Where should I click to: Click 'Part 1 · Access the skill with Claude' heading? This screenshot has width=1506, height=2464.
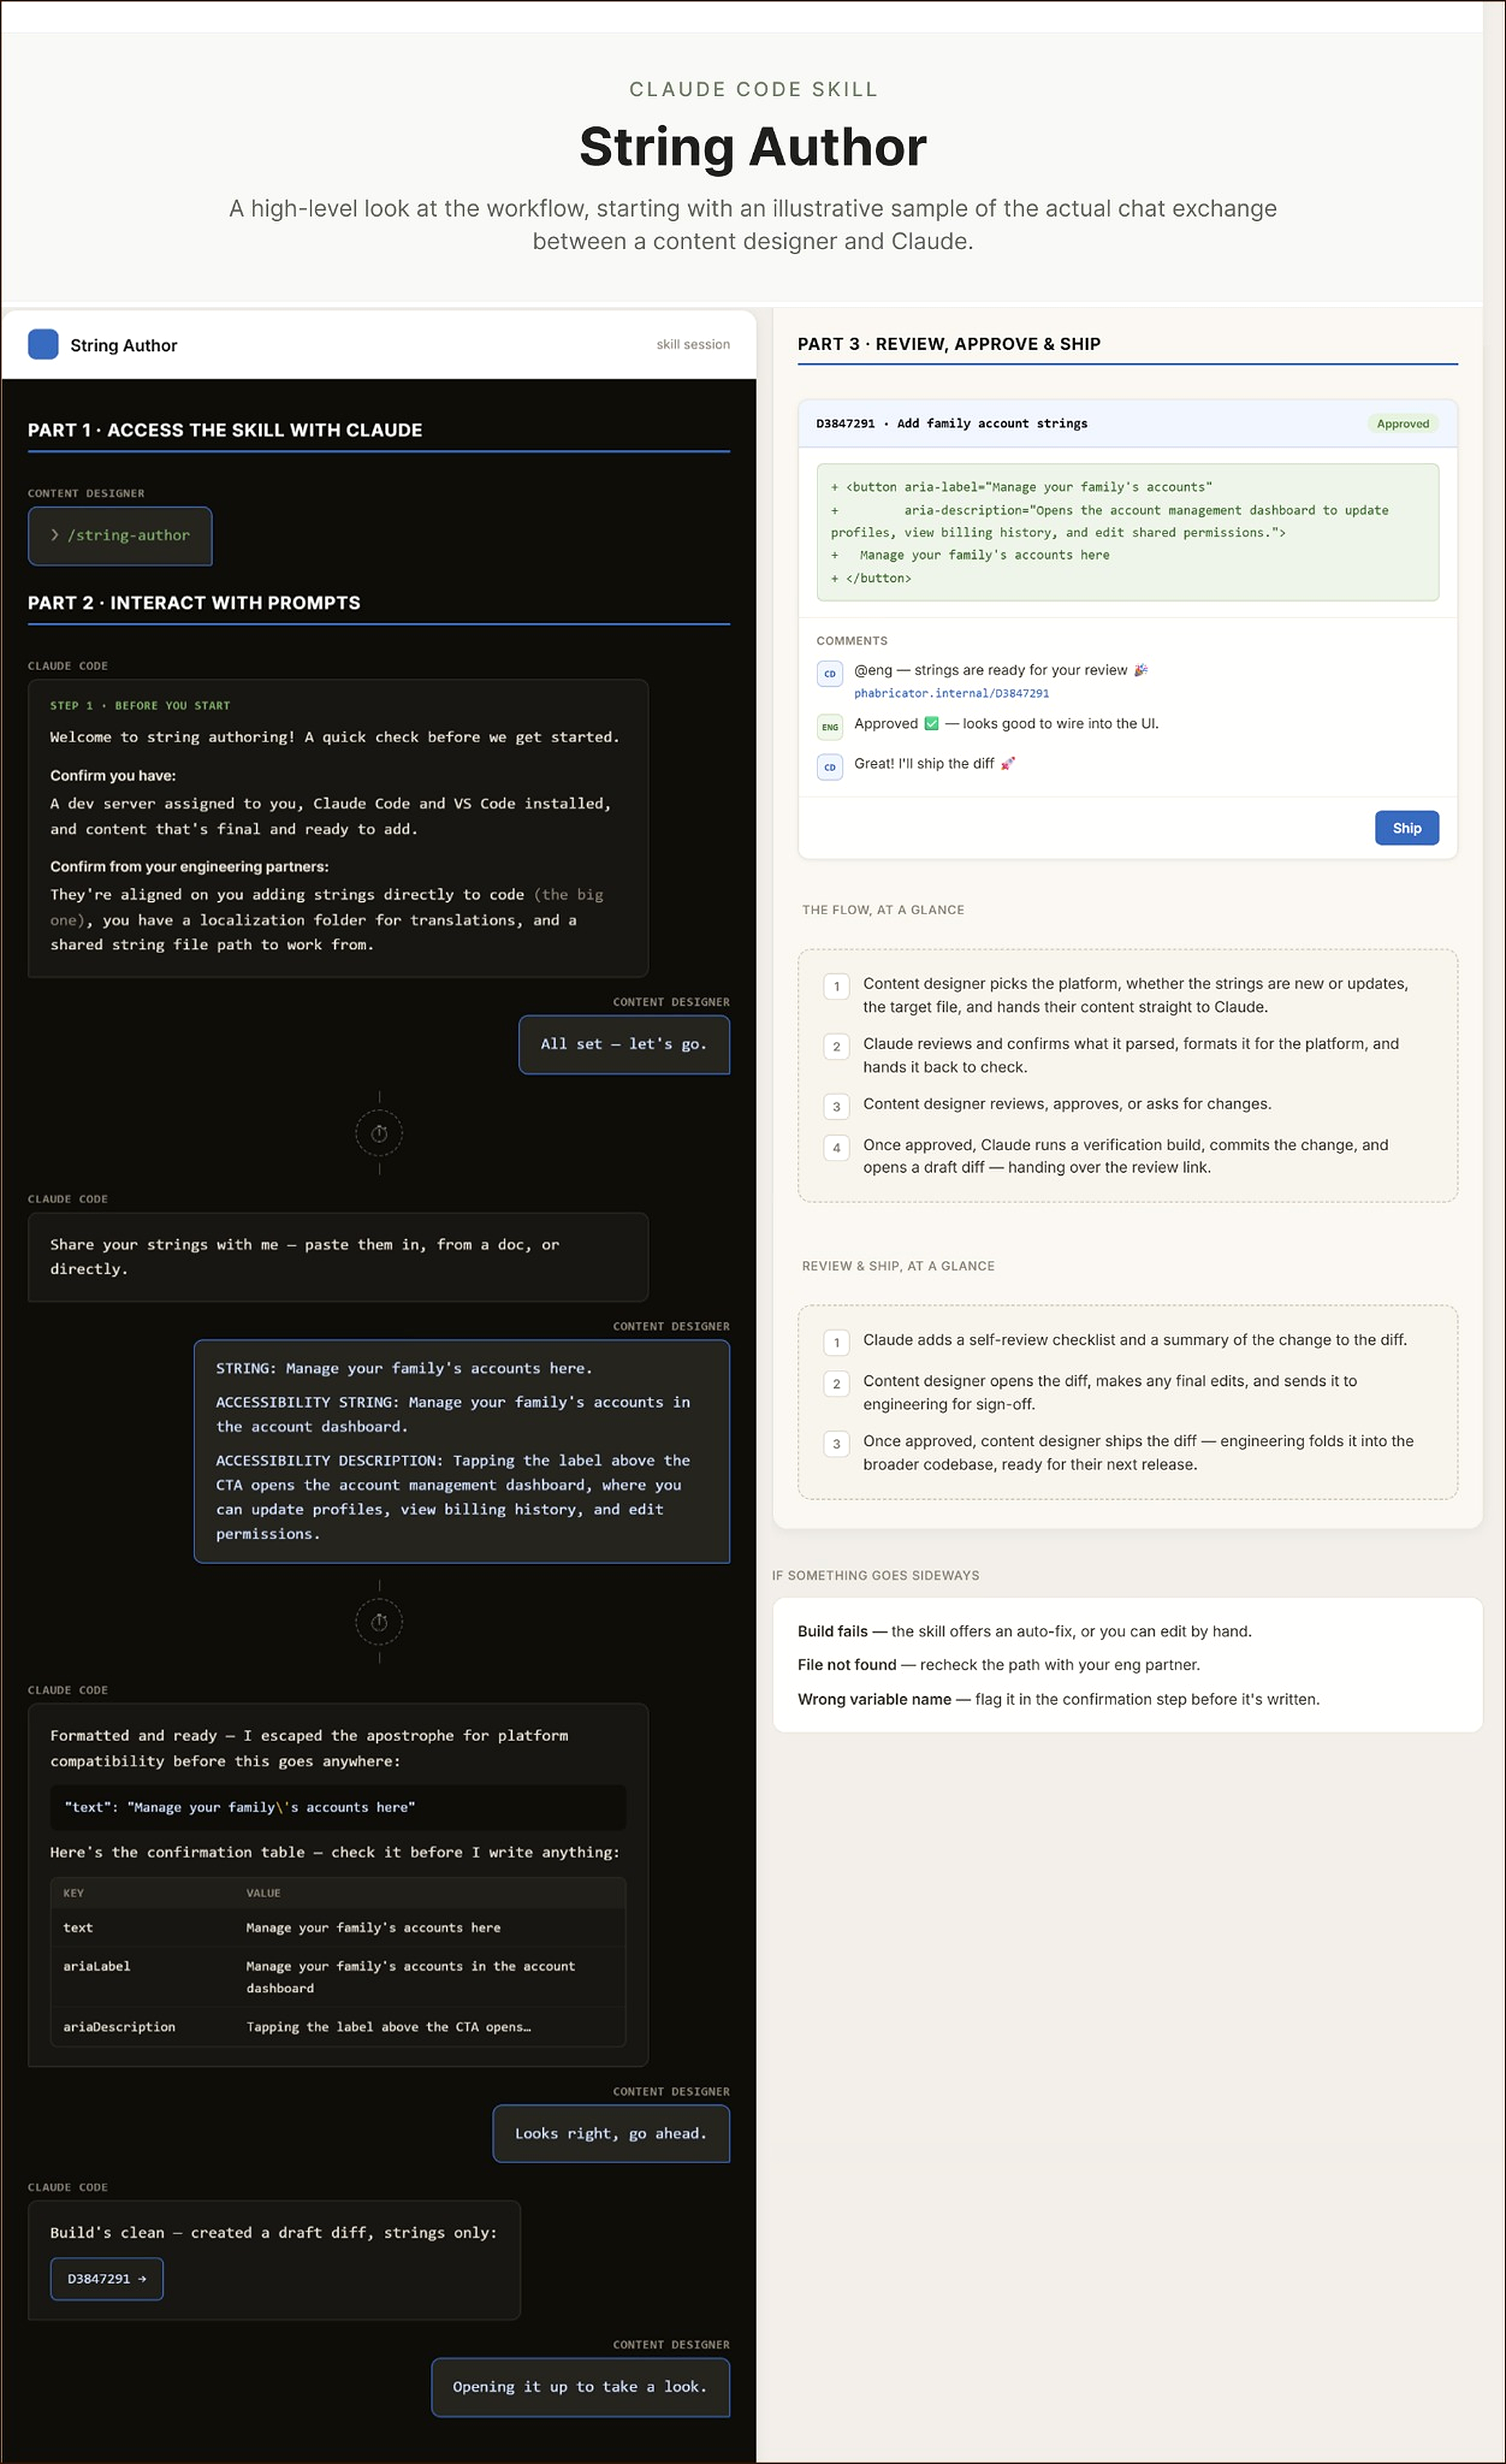pyautogui.click(x=225, y=430)
